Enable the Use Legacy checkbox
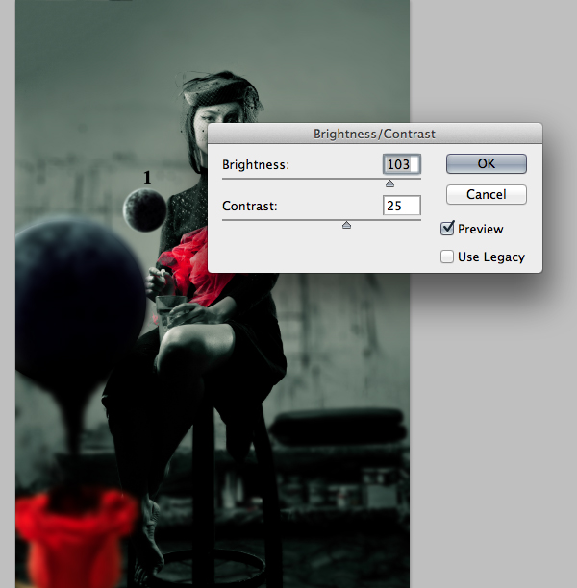 pyautogui.click(x=447, y=257)
